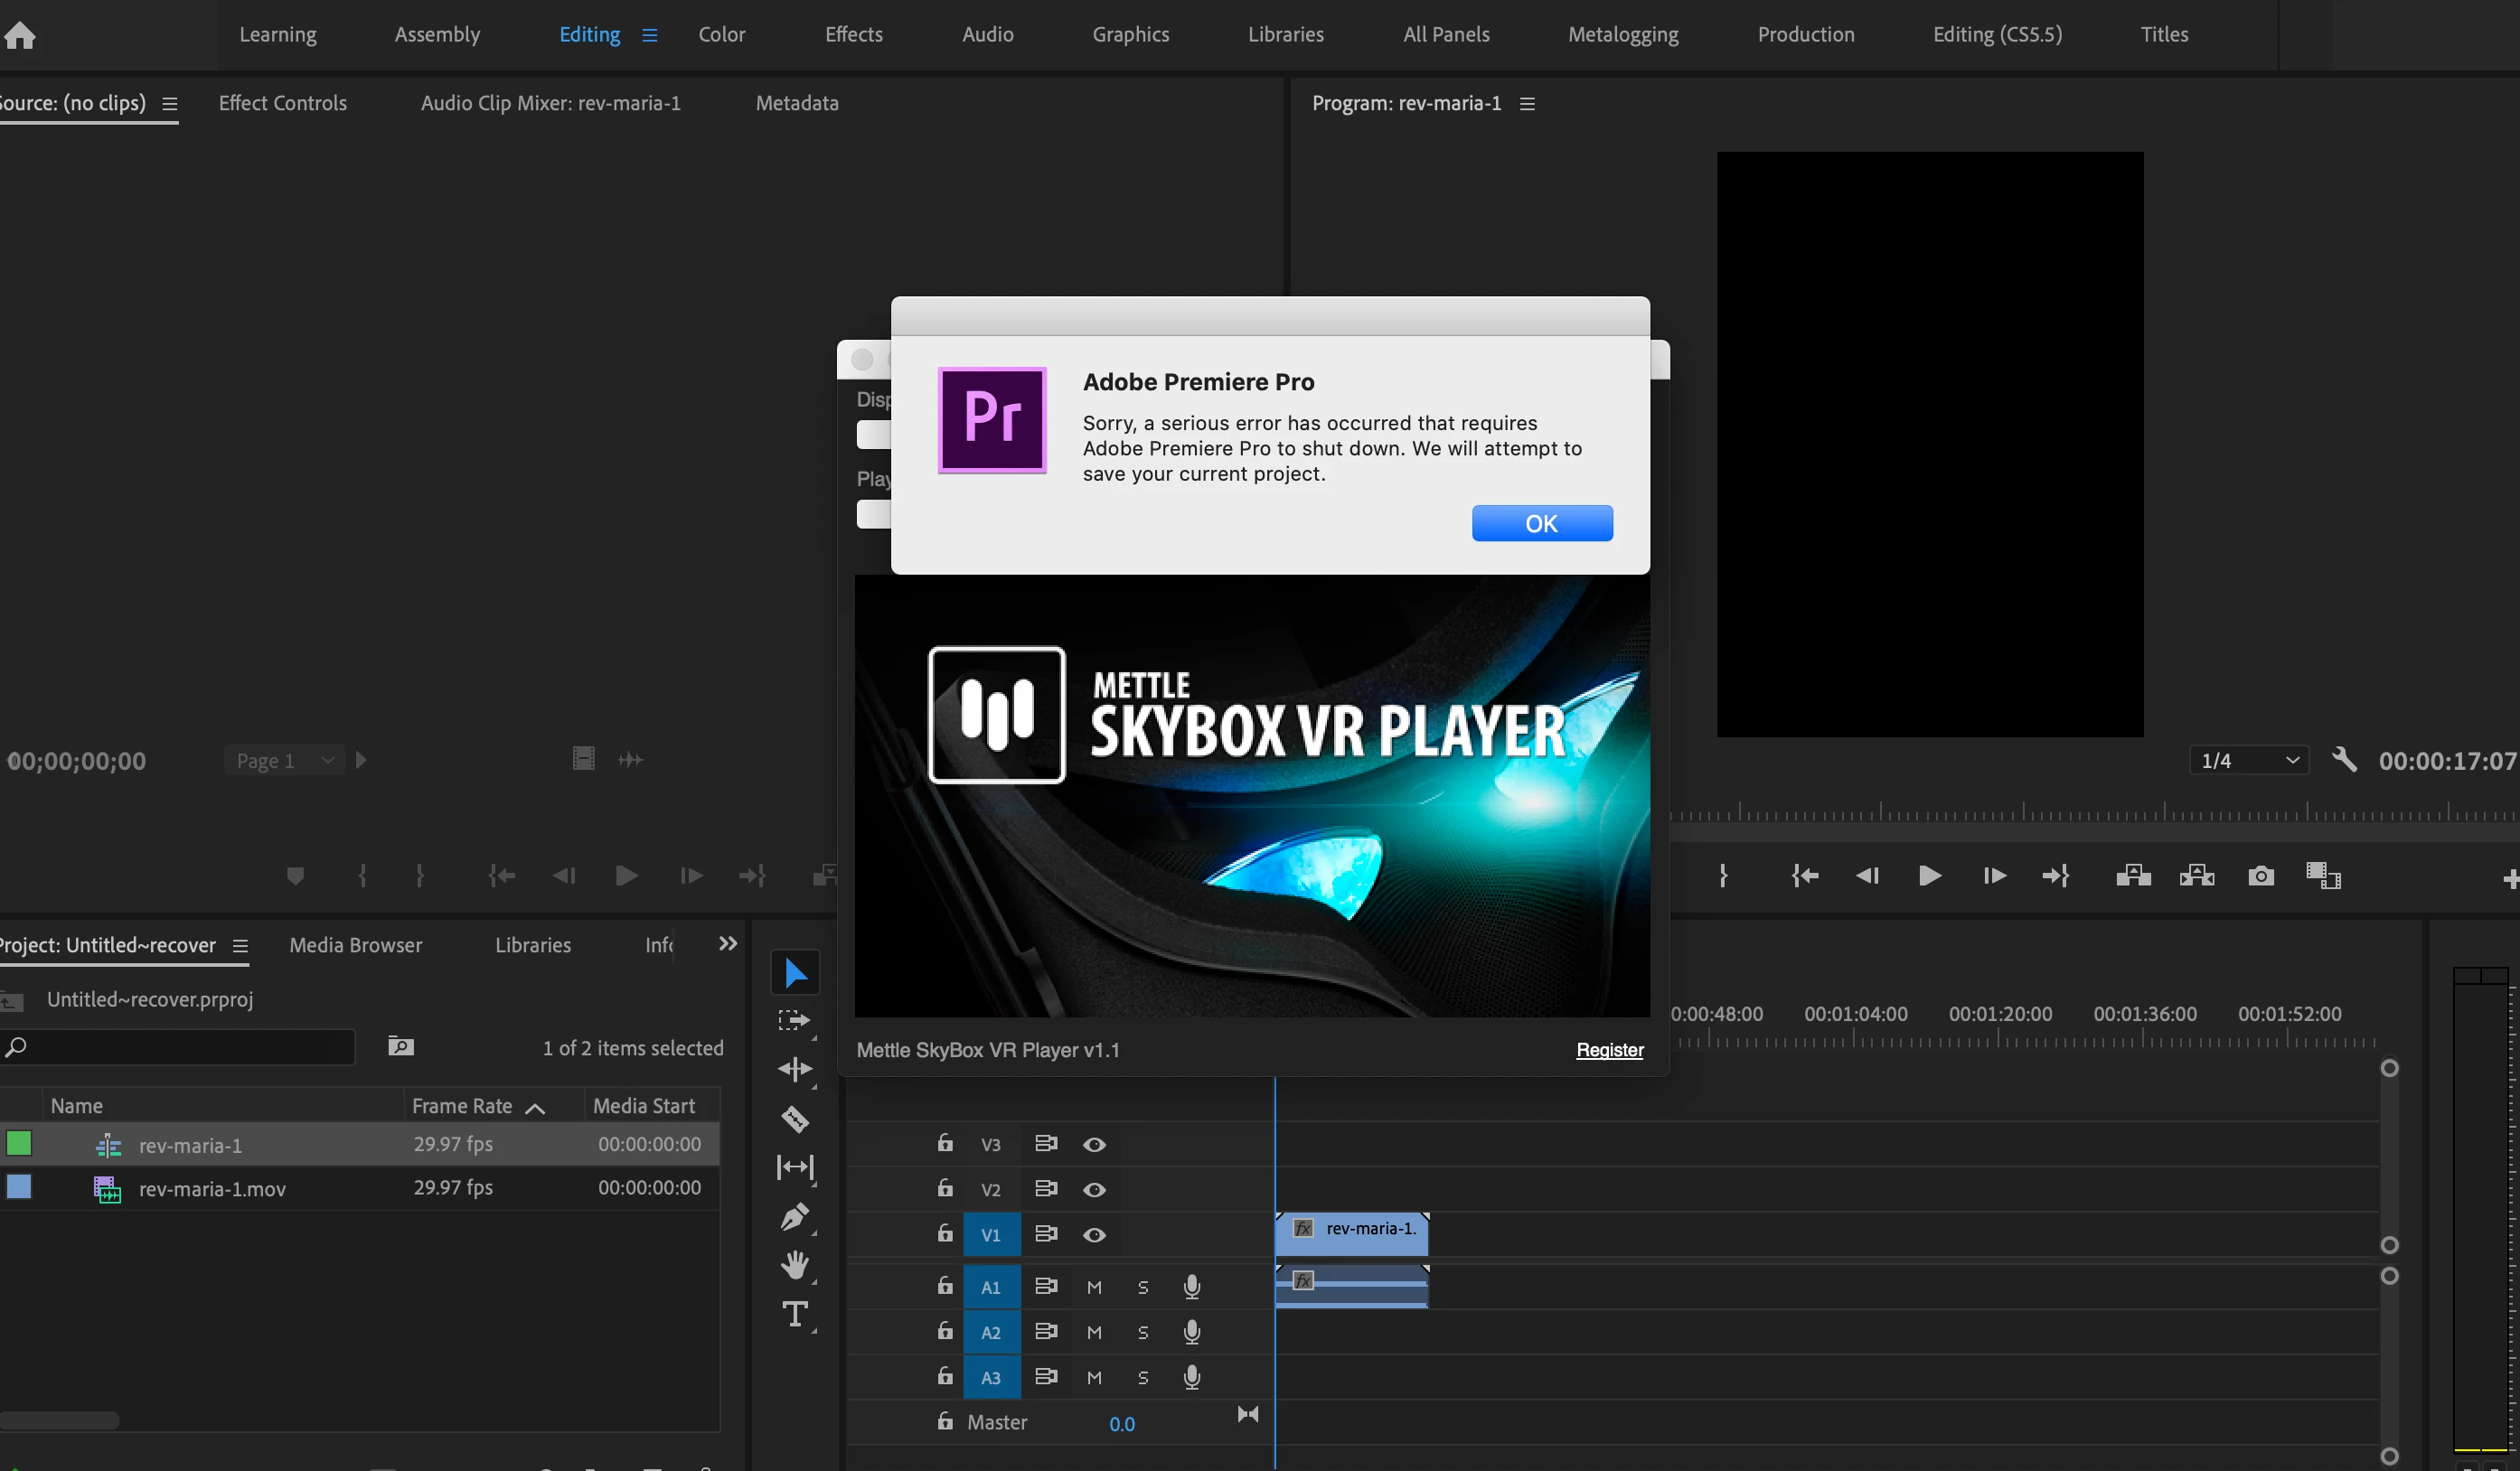
Task: Mute audio track A1
Action: click(x=1094, y=1287)
